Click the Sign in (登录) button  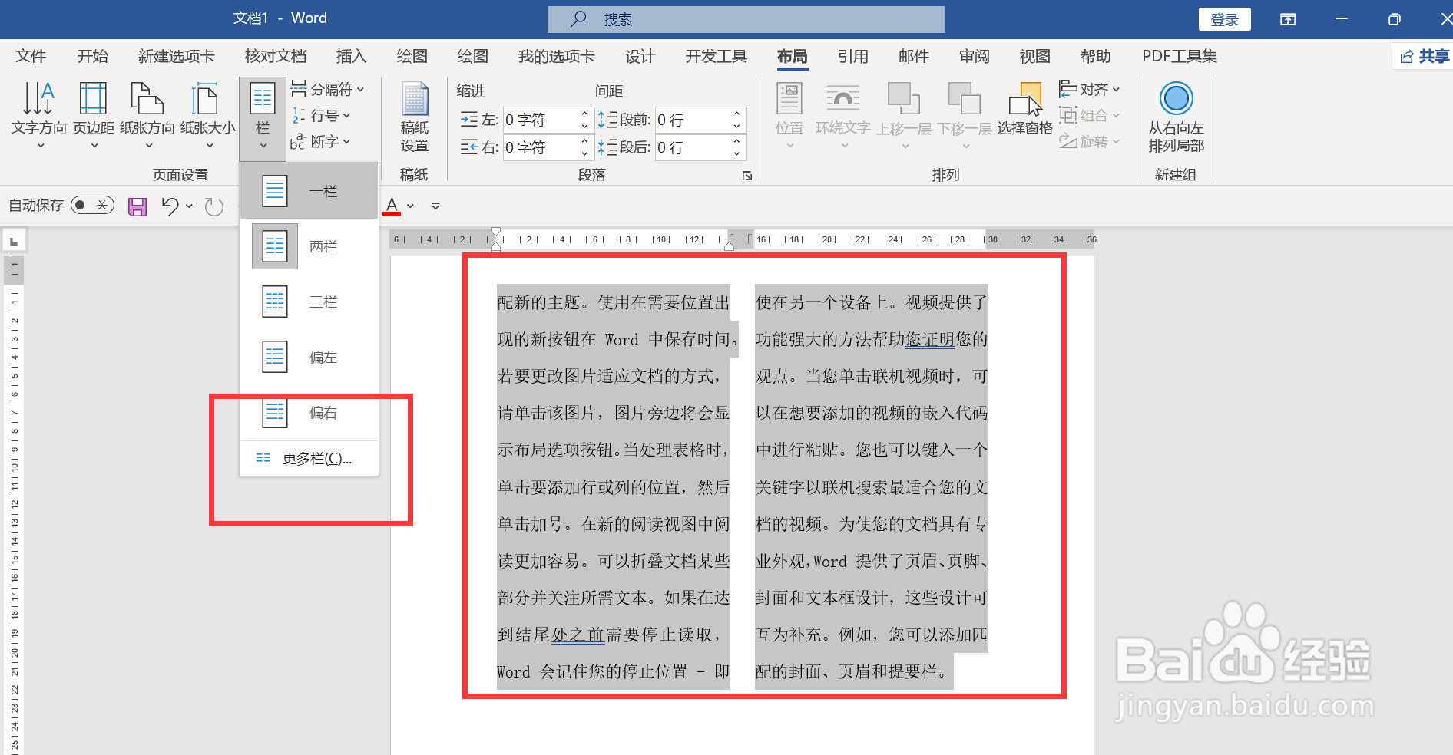[x=1224, y=19]
